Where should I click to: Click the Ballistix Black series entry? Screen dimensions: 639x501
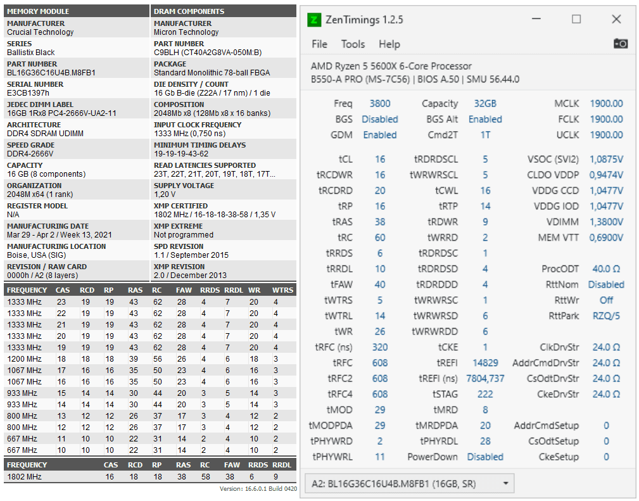pos(30,53)
